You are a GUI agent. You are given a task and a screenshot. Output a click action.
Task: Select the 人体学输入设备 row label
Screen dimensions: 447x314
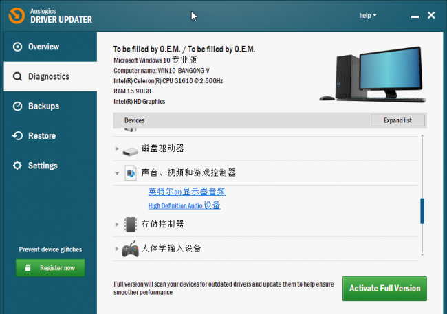tap(171, 248)
